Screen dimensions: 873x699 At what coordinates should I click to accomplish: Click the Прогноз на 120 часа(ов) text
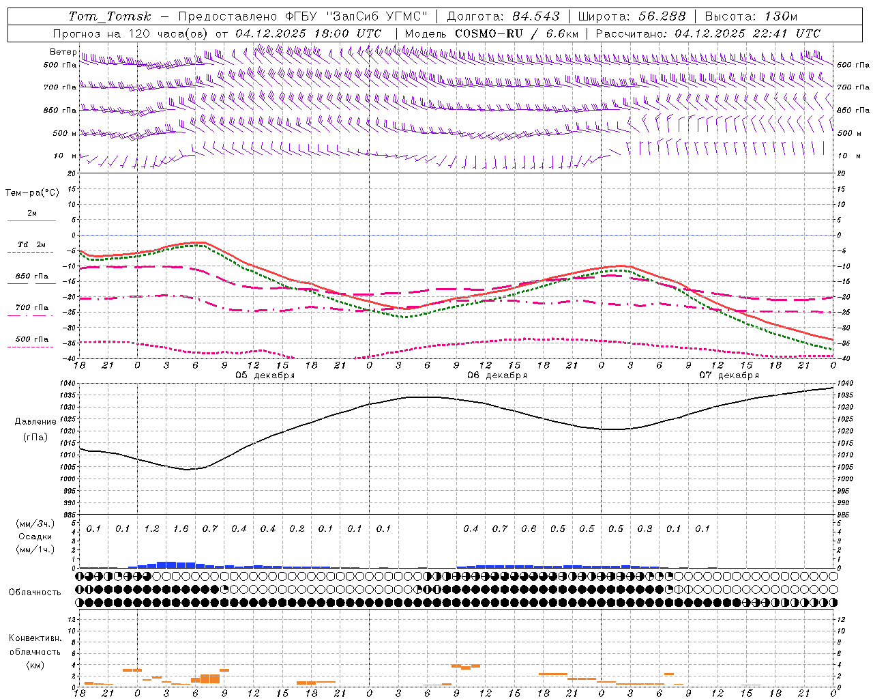coord(131,33)
